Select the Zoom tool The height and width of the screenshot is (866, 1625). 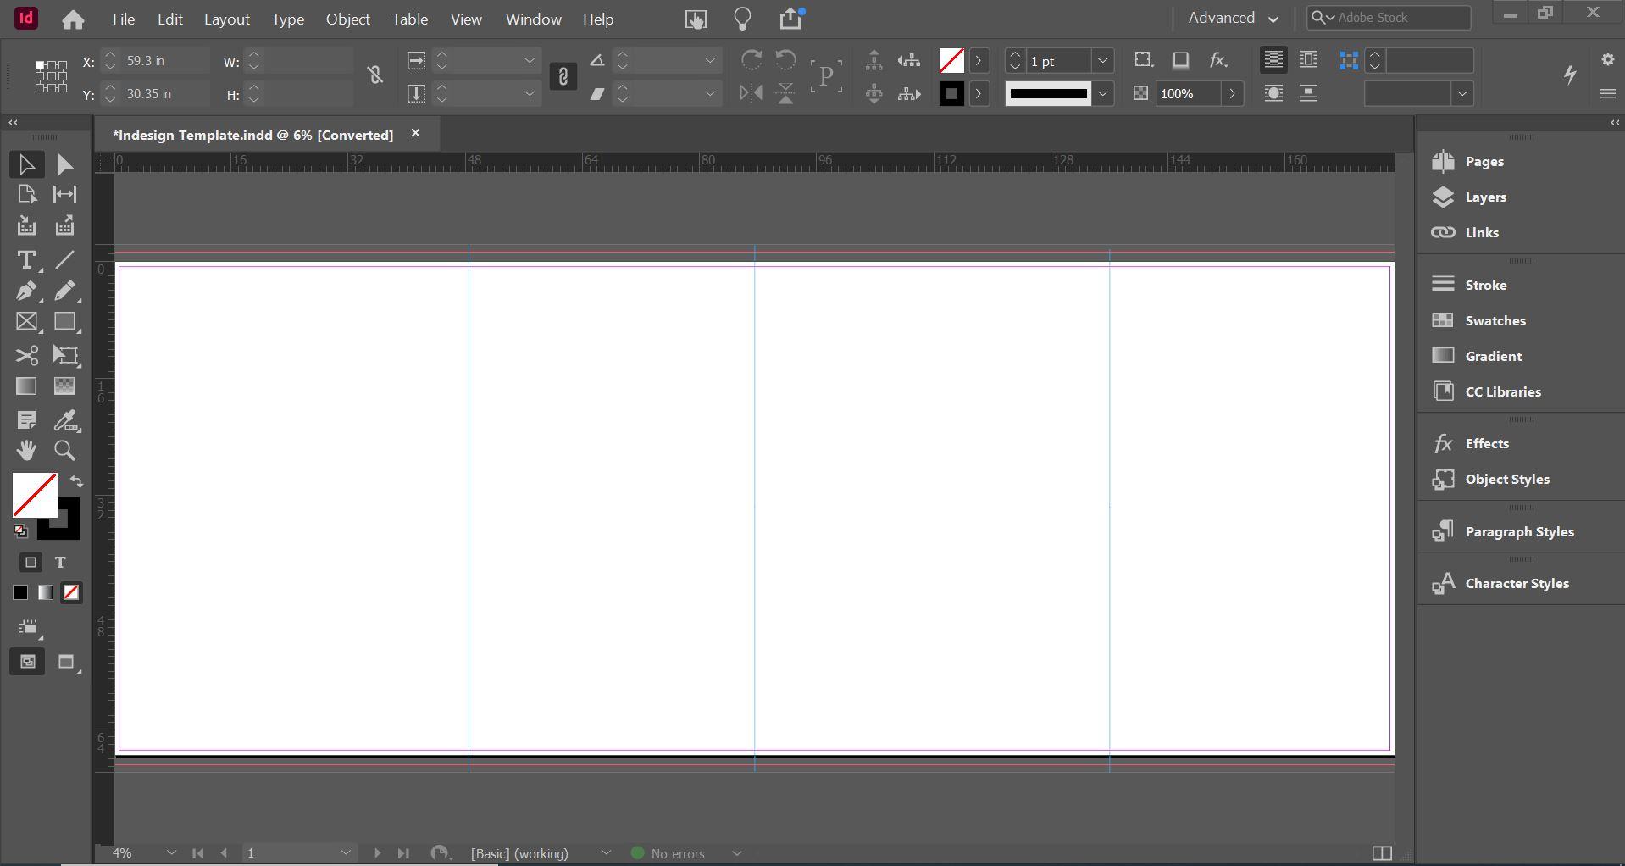click(x=64, y=451)
